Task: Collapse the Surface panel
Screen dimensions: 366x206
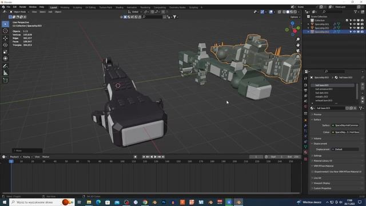Action: coord(317,120)
